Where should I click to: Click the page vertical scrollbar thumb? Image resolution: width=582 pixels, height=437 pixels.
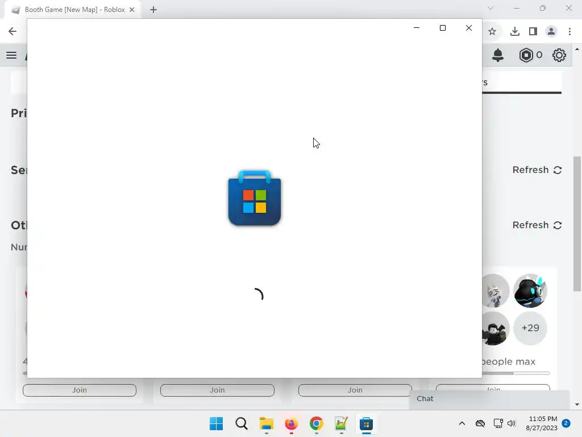tap(577, 224)
